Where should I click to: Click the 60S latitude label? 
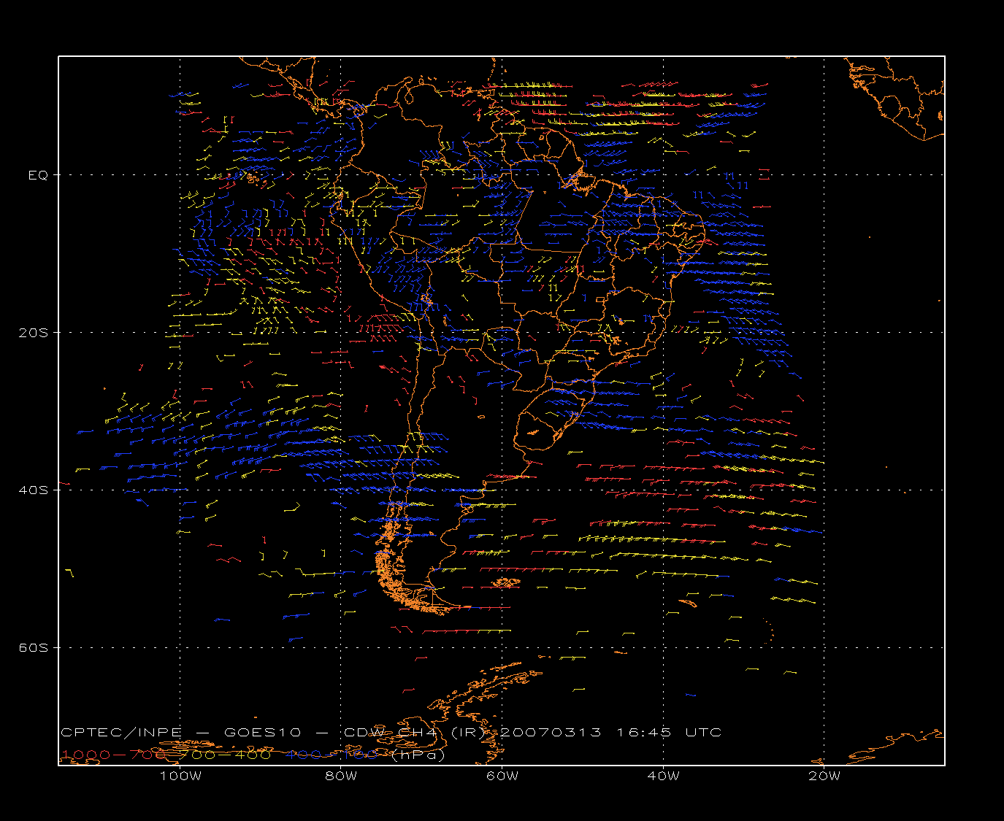pyautogui.click(x=33, y=648)
